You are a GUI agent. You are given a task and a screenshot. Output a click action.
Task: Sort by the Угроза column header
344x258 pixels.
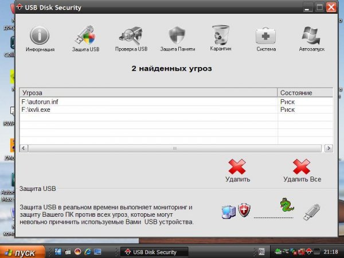148,93
